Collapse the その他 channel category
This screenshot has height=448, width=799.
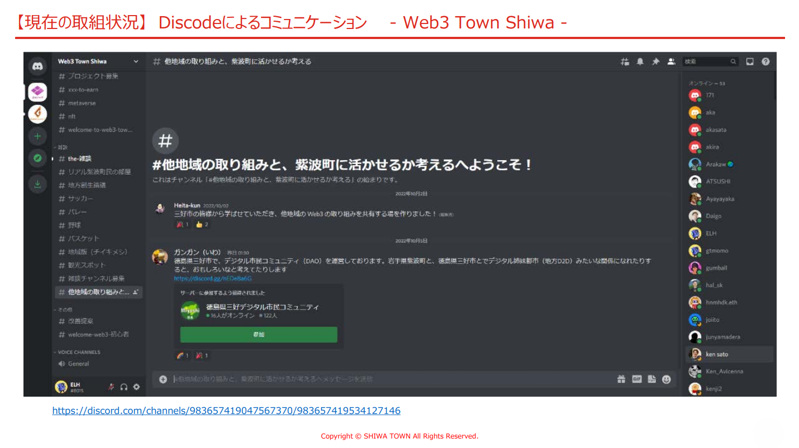click(x=63, y=309)
